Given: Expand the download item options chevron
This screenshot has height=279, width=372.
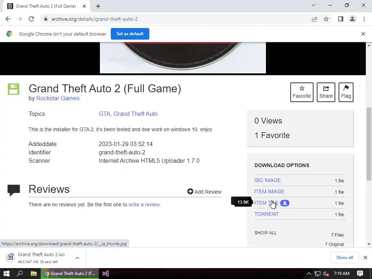Looking at the screenshot, I should coord(77,258).
